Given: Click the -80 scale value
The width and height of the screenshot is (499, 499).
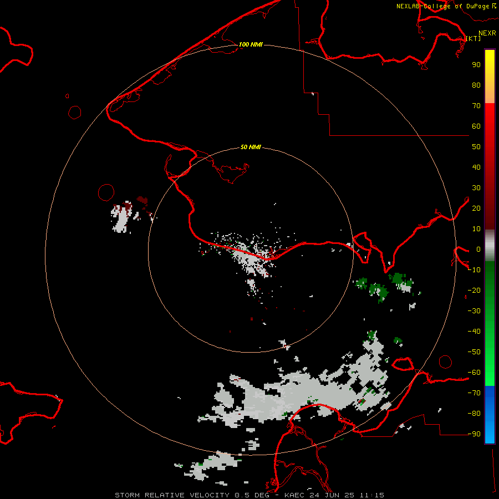Looking at the screenshot, I should click(x=474, y=414).
